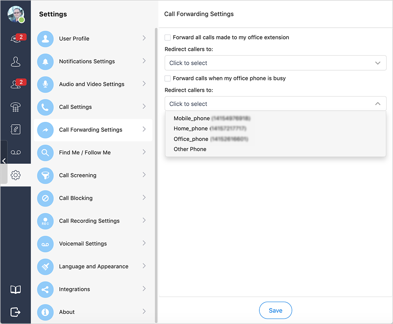This screenshot has height=324, width=393.
Task: Click the user avatar profile picture
Action: click(x=15, y=14)
